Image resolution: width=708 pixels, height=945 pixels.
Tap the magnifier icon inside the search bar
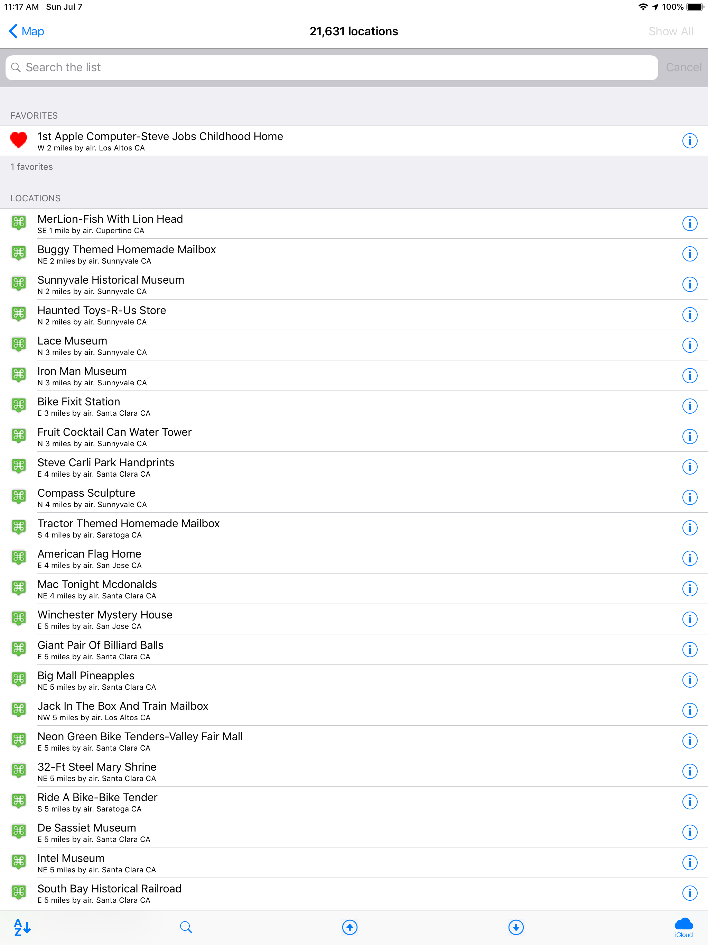coord(16,67)
